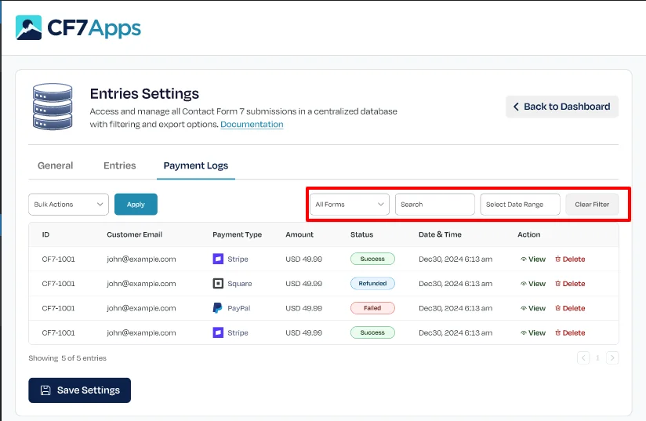The width and height of the screenshot is (646, 421).
Task: Click the Customer Email column header
Action: coord(134,234)
